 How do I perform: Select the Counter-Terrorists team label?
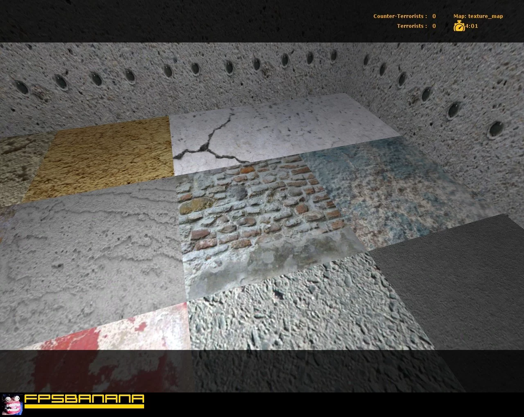(x=400, y=16)
